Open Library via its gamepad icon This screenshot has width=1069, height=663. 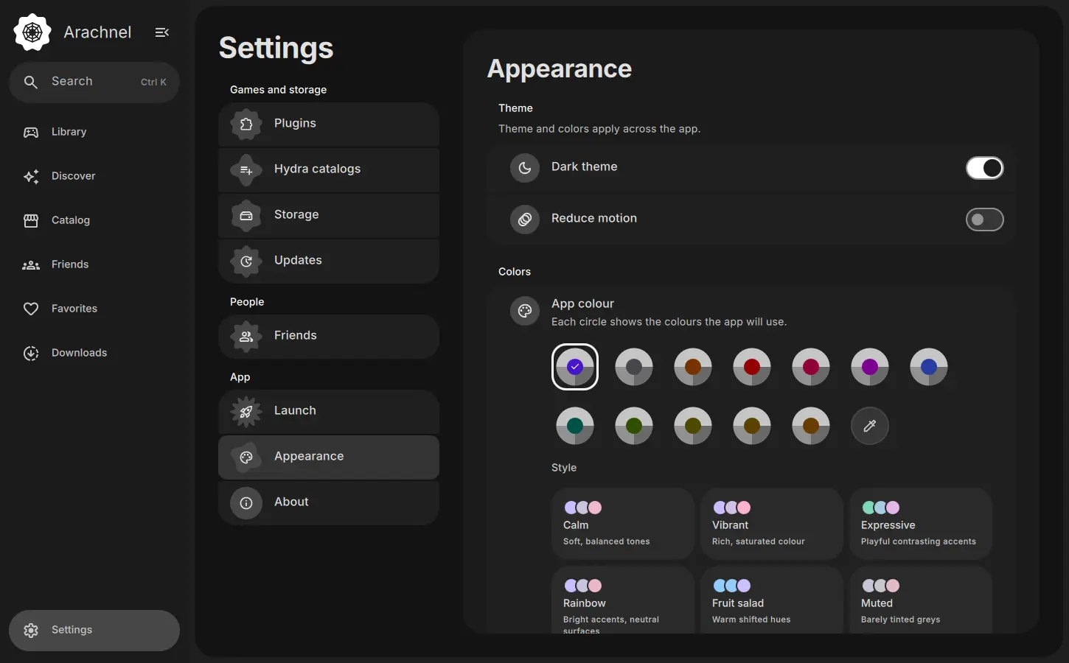[x=31, y=132]
